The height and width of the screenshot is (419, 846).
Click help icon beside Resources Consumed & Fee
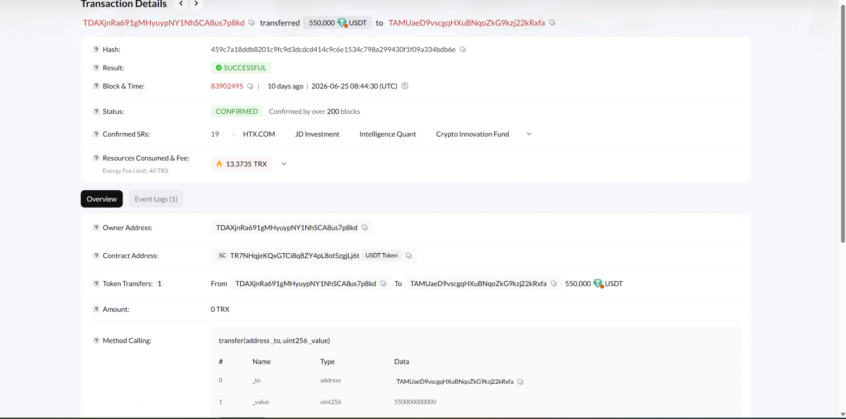click(96, 158)
